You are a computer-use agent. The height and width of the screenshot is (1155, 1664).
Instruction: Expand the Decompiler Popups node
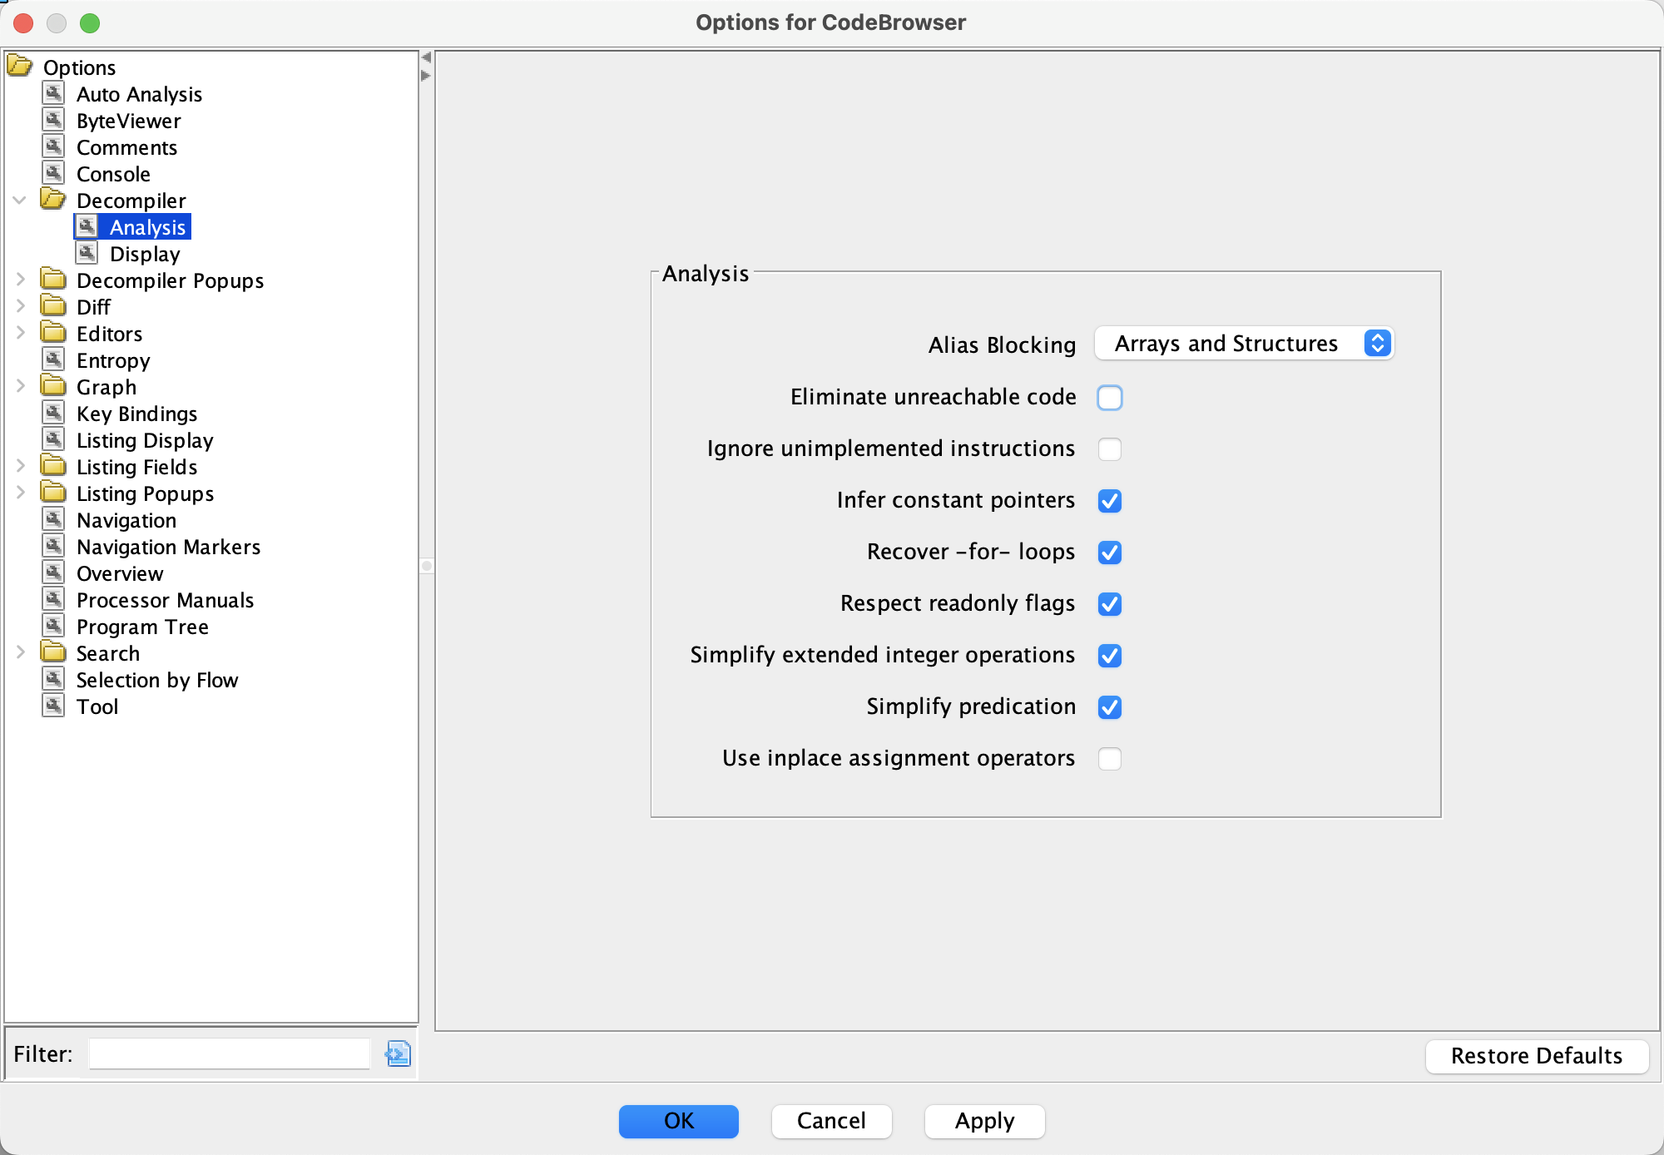[x=20, y=280]
